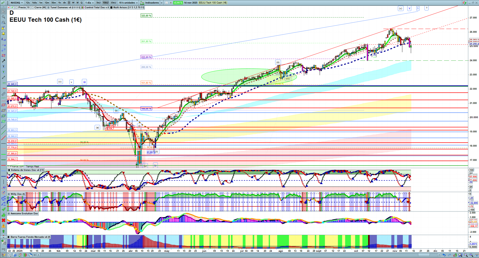Select the red rectangle drawing tool
This screenshot has width=479, height=258.
click(x=3, y=55)
